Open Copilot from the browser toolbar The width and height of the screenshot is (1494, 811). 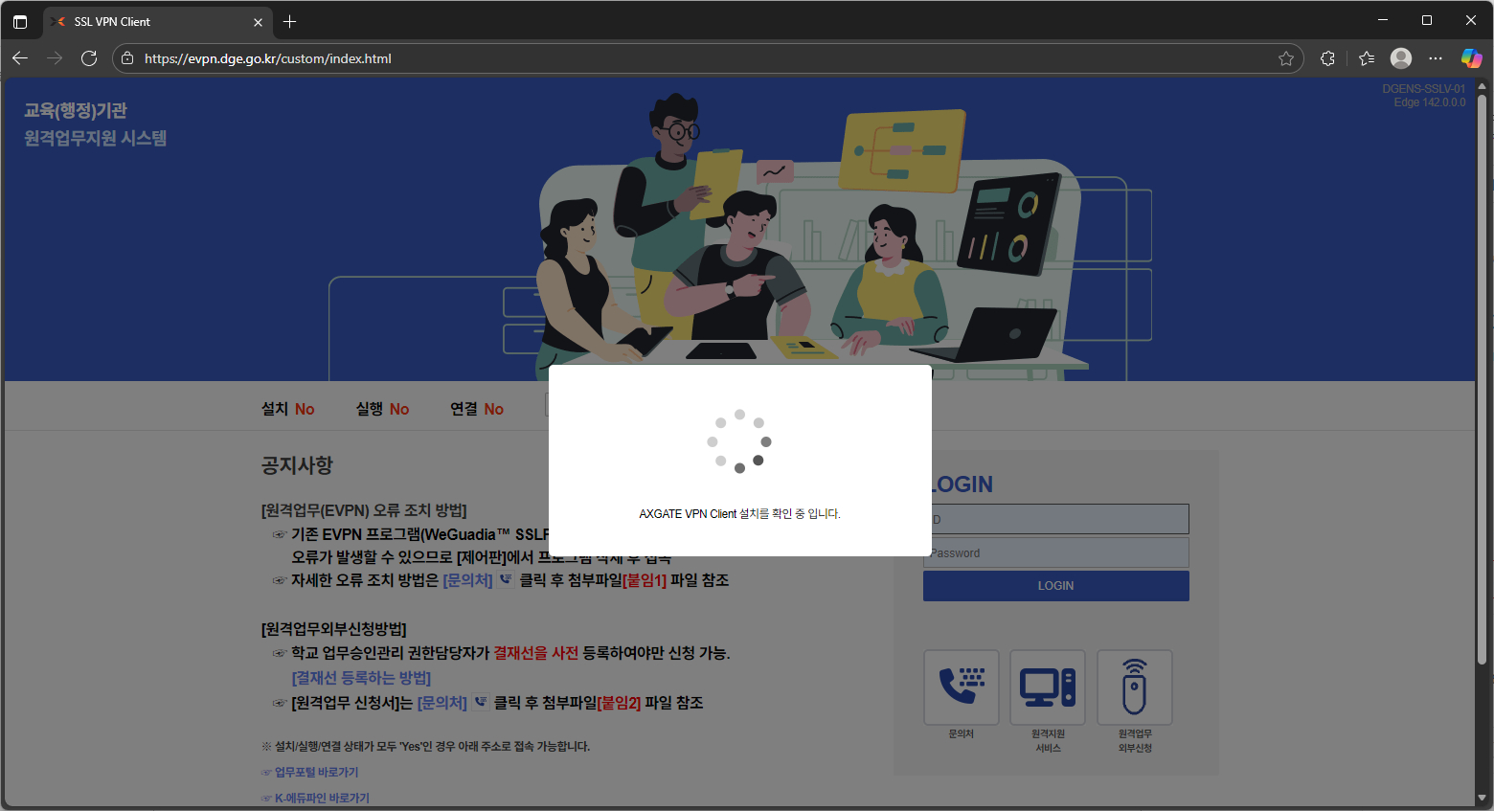click(x=1471, y=58)
